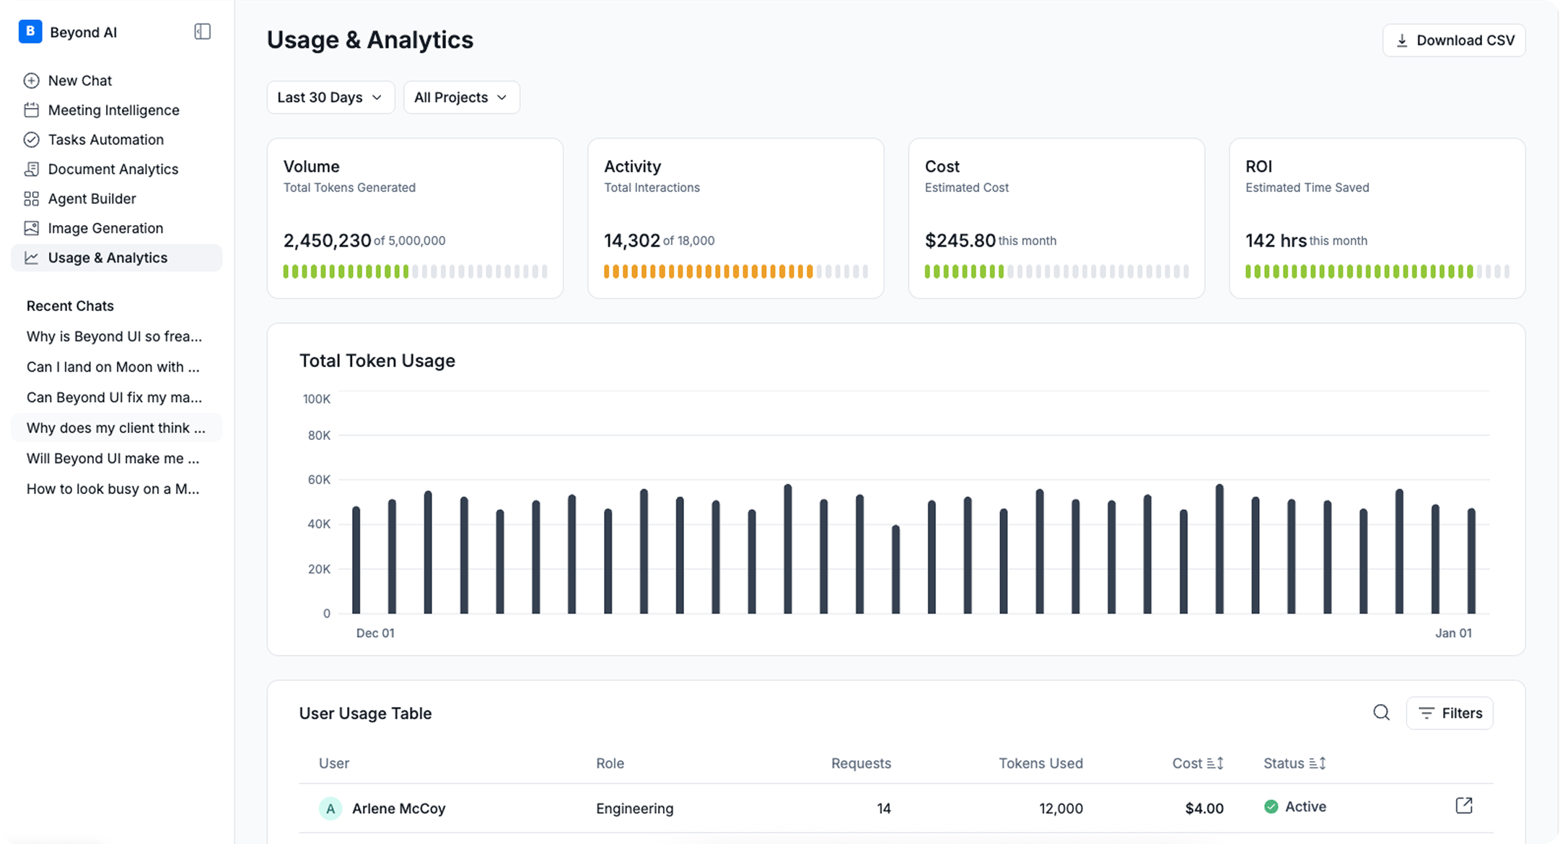Click the 2,450,230 tokens value
The image size is (1560, 844).
coord(327,240)
